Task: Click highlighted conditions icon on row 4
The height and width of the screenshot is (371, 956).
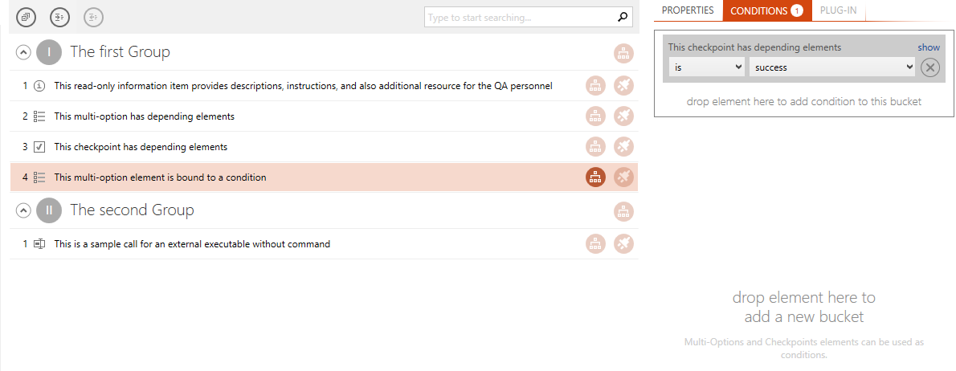Action: 595,177
